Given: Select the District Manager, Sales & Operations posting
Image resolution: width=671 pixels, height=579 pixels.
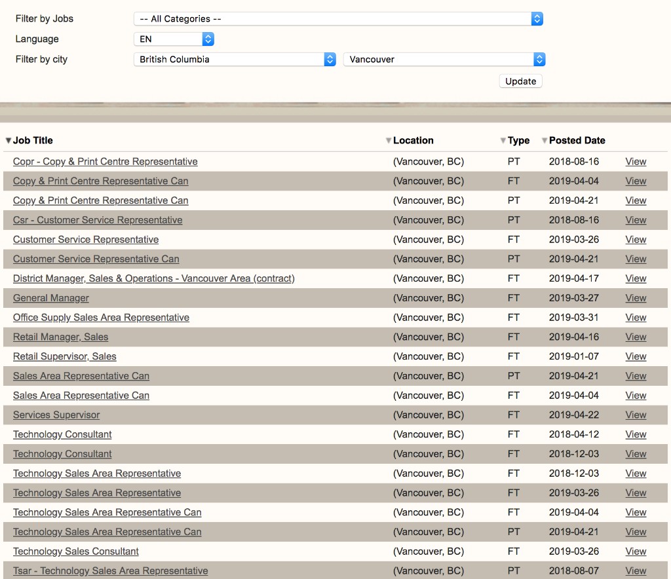Looking at the screenshot, I should (154, 278).
